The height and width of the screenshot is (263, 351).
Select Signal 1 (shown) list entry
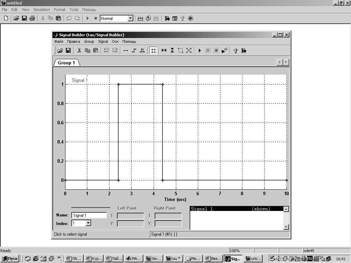237,209
